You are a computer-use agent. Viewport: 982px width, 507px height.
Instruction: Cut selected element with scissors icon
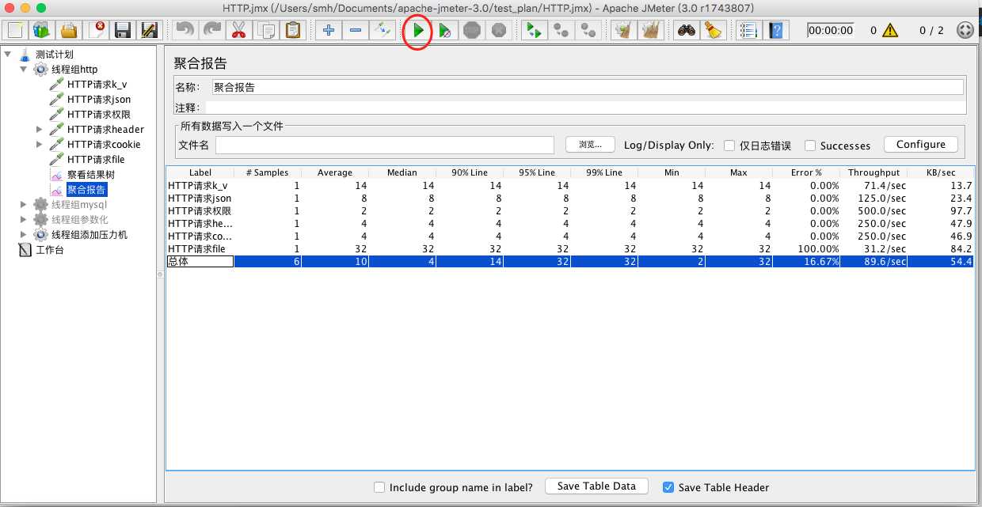point(238,30)
